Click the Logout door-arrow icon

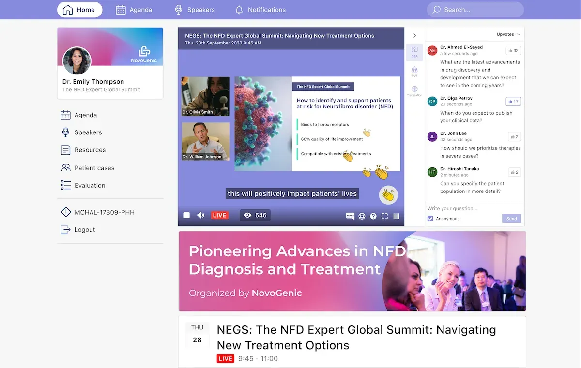click(66, 230)
